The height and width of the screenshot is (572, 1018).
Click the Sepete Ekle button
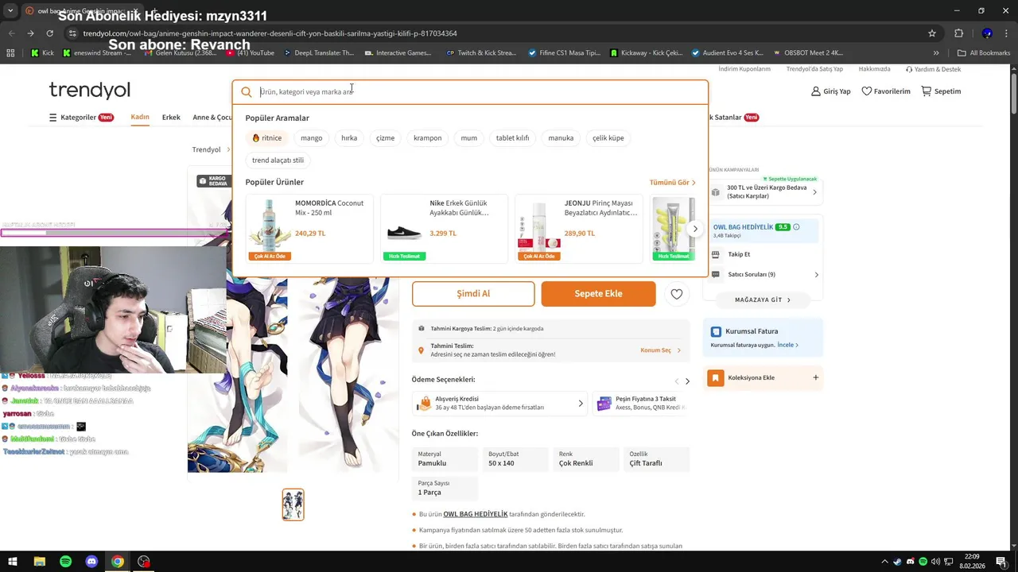[599, 294]
